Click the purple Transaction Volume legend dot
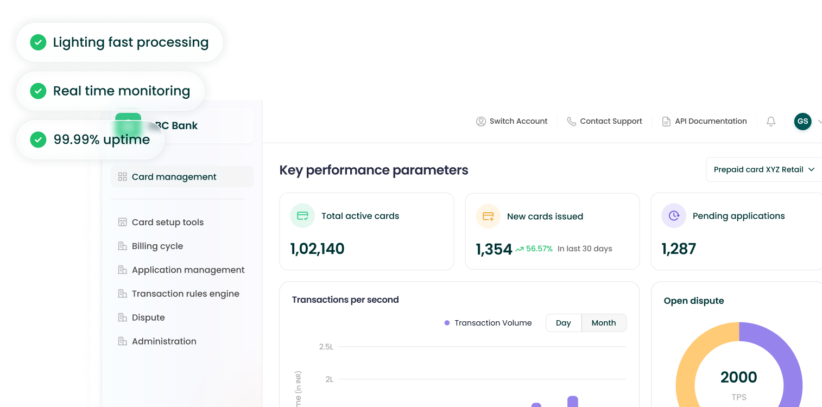This screenshot has height=407, width=822. (x=447, y=323)
